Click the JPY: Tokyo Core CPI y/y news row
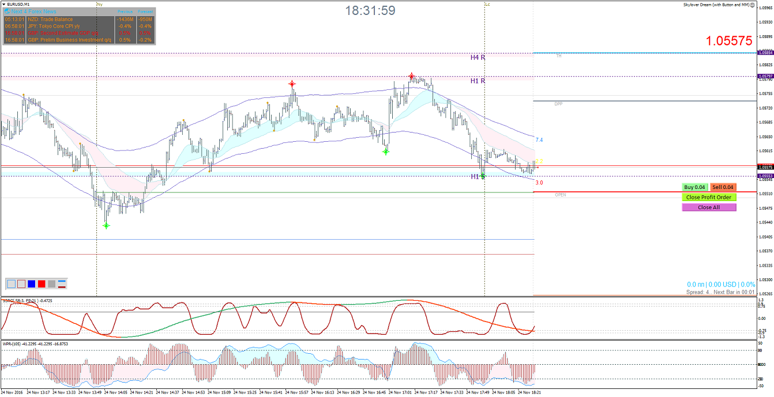 coord(78,26)
